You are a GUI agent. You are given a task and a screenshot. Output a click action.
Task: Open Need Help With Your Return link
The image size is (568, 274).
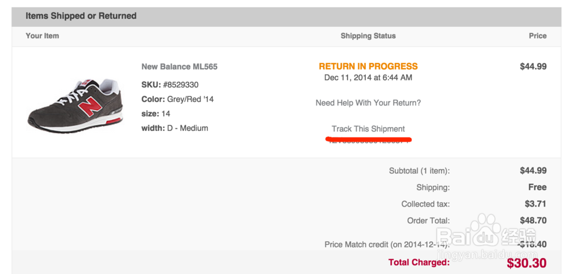[x=368, y=103]
